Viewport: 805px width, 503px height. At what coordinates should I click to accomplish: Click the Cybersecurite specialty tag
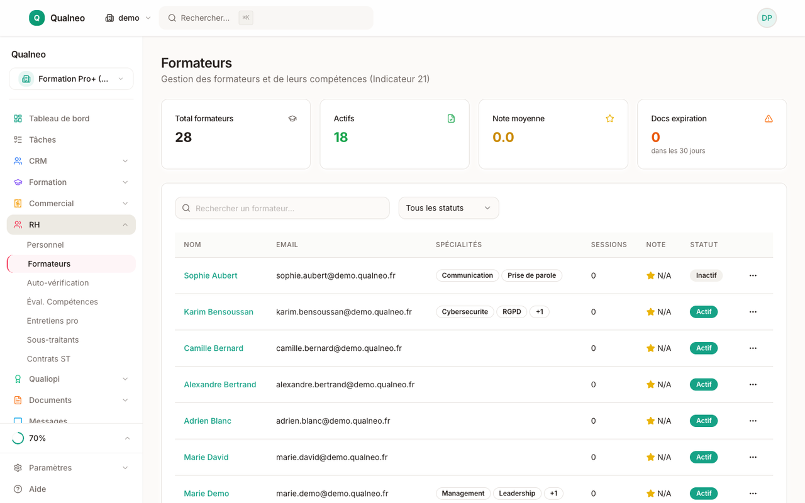(x=465, y=312)
